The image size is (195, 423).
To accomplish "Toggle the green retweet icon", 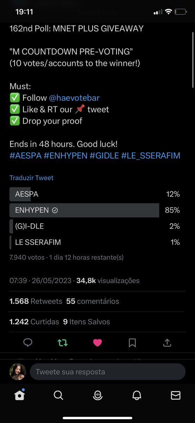I will point(63,343).
